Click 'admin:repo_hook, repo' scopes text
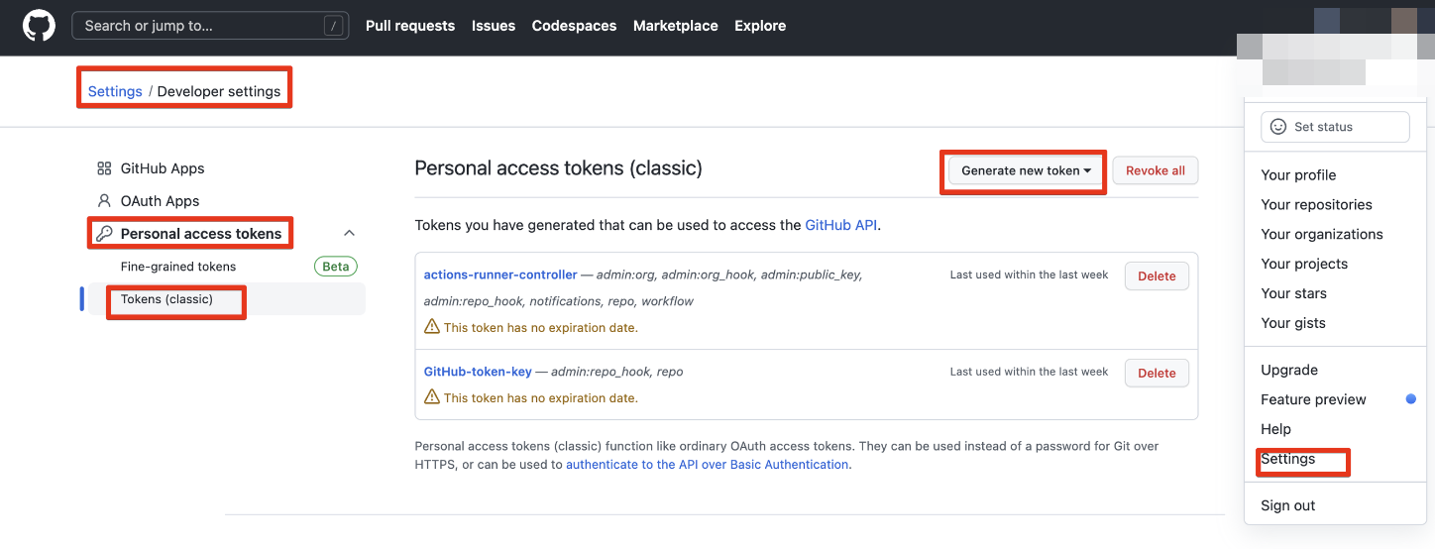 point(616,372)
